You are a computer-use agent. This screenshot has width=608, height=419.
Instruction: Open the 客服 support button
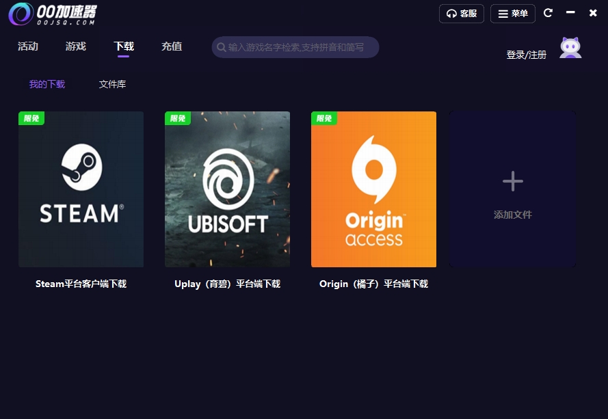click(x=462, y=14)
